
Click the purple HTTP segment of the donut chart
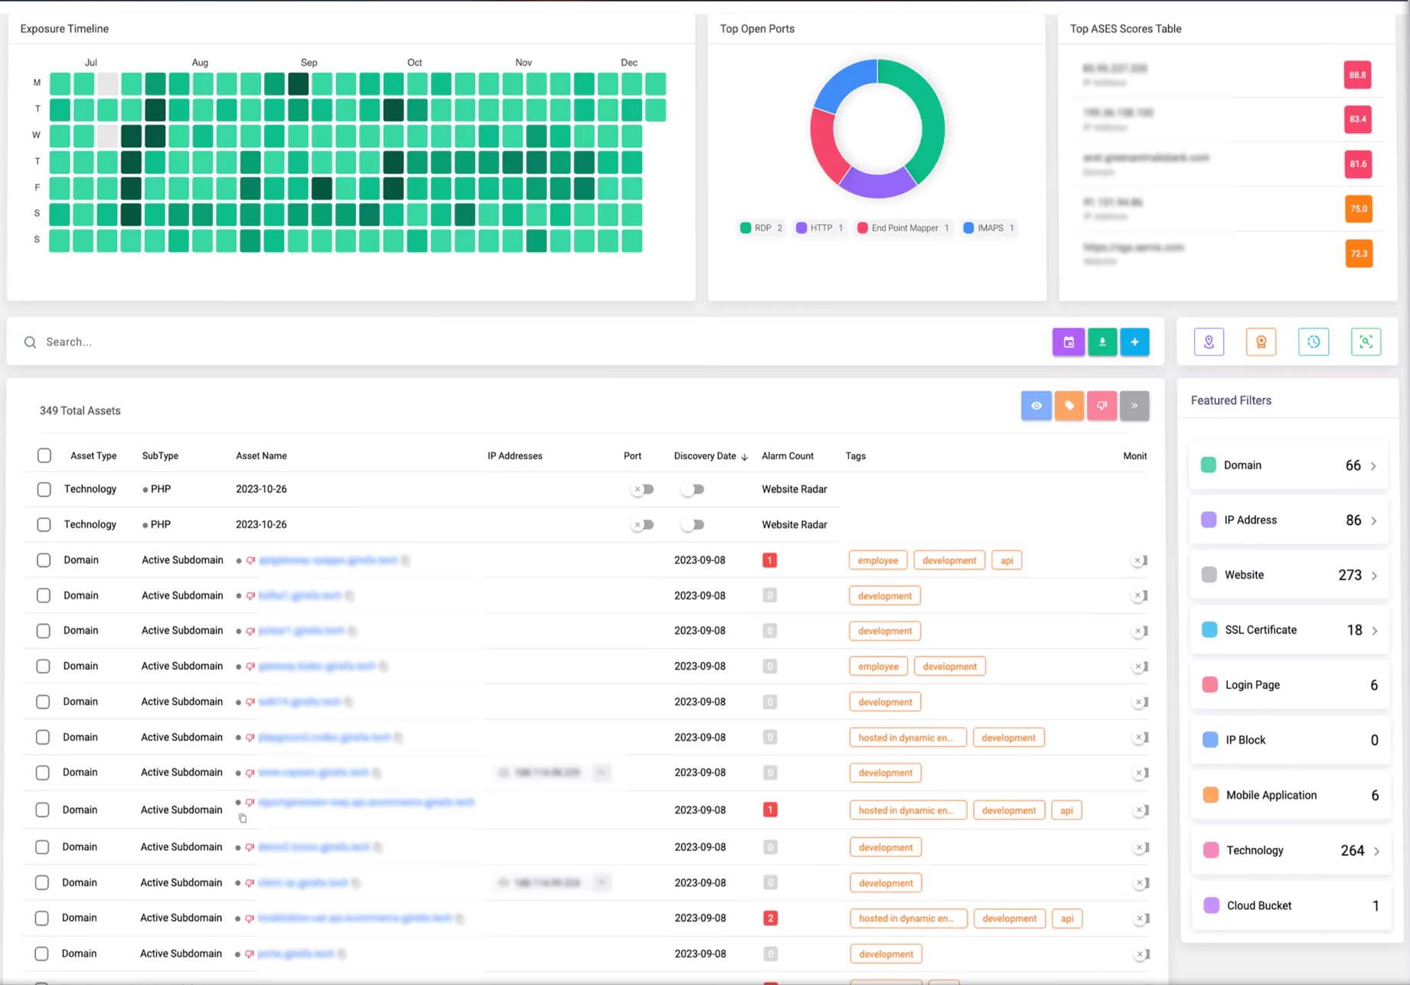tap(877, 186)
